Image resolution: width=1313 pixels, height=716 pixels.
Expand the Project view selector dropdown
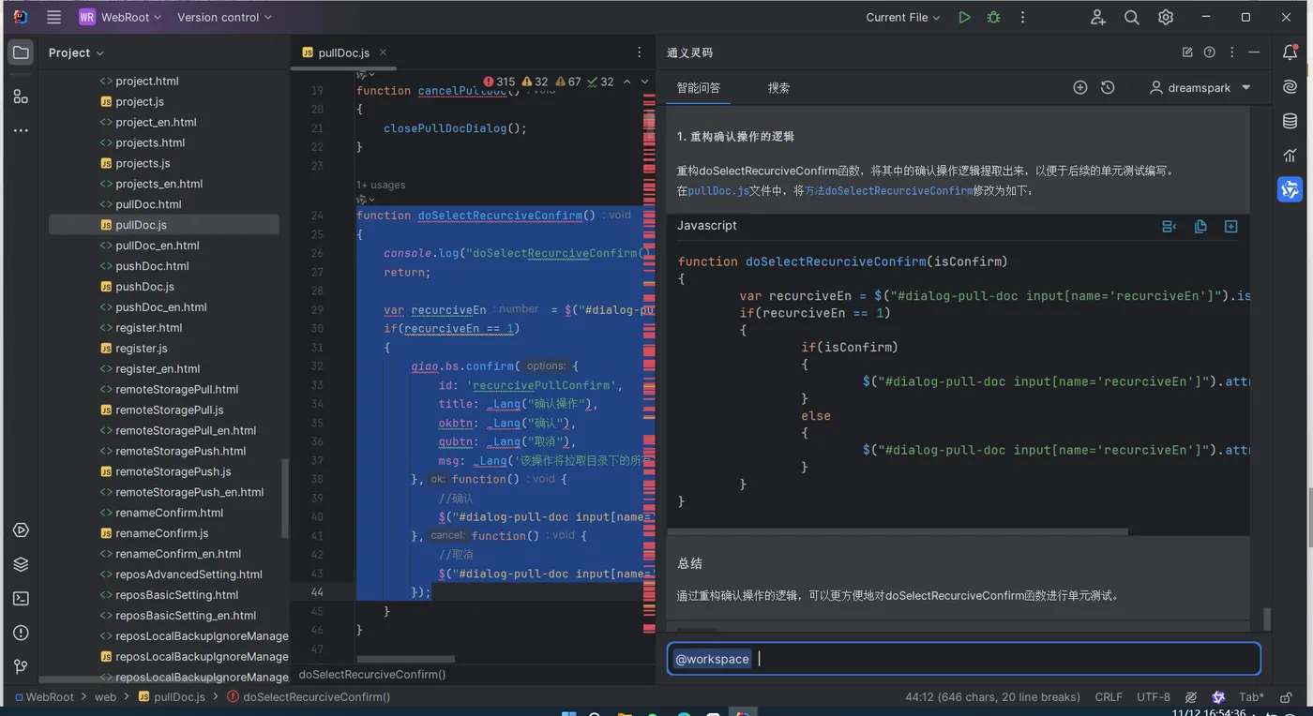point(76,52)
